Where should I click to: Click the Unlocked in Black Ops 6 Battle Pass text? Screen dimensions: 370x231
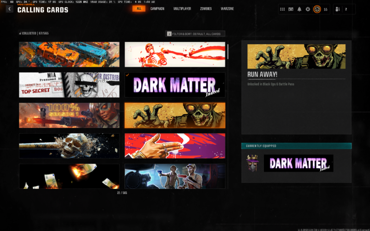tap(270, 84)
